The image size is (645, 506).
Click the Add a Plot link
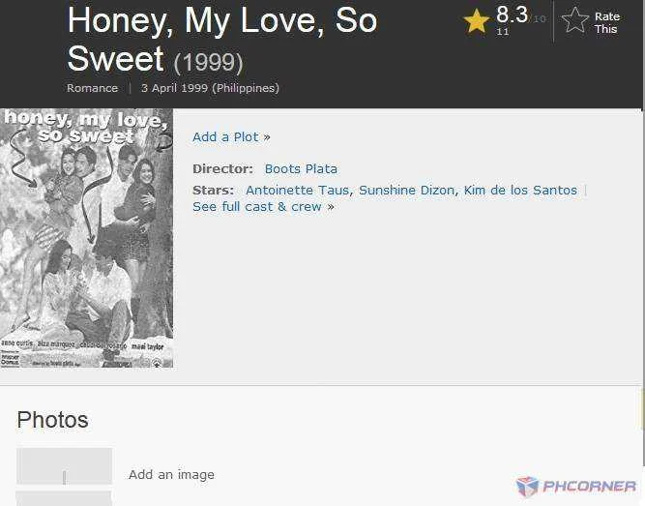pyautogui.click(x=231, y=137)
